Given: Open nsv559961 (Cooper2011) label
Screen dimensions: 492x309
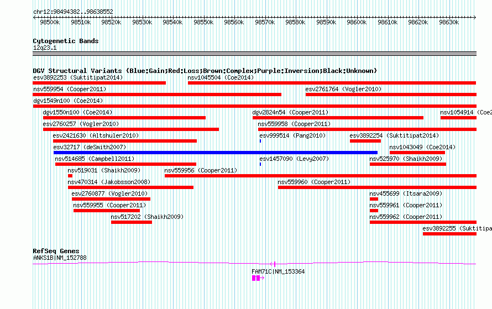Looking at the screenshot, I should [x=406, y=205].
